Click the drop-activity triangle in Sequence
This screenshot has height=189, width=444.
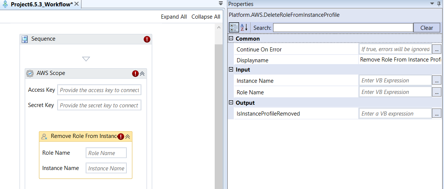86,59
